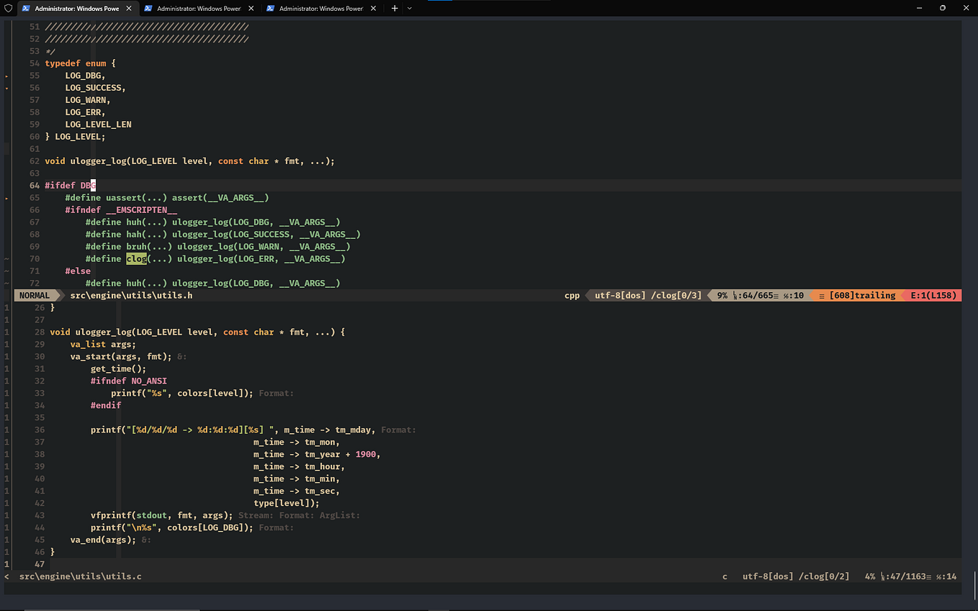This screenshot has width=978, height=611.
Task: Click the PowerShell icon on the first terminal tab
Action: (x=25, y=9)
